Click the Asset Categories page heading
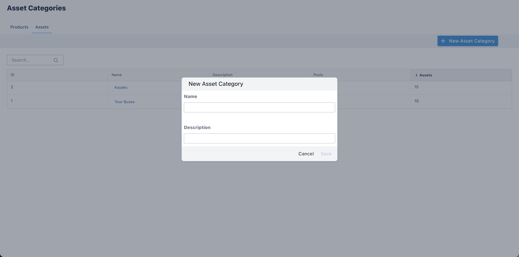 (x=36, y=8)
